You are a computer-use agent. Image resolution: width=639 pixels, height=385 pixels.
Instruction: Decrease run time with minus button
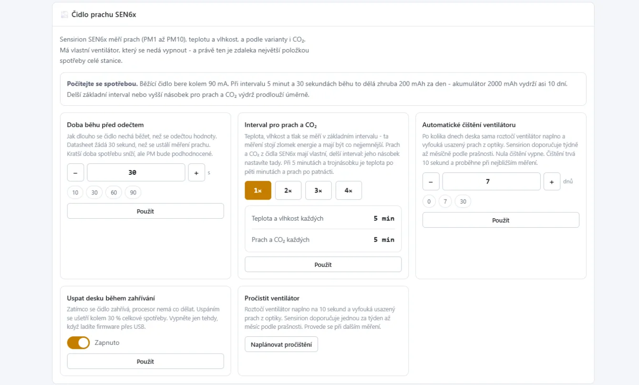click(x=75, y=172)
